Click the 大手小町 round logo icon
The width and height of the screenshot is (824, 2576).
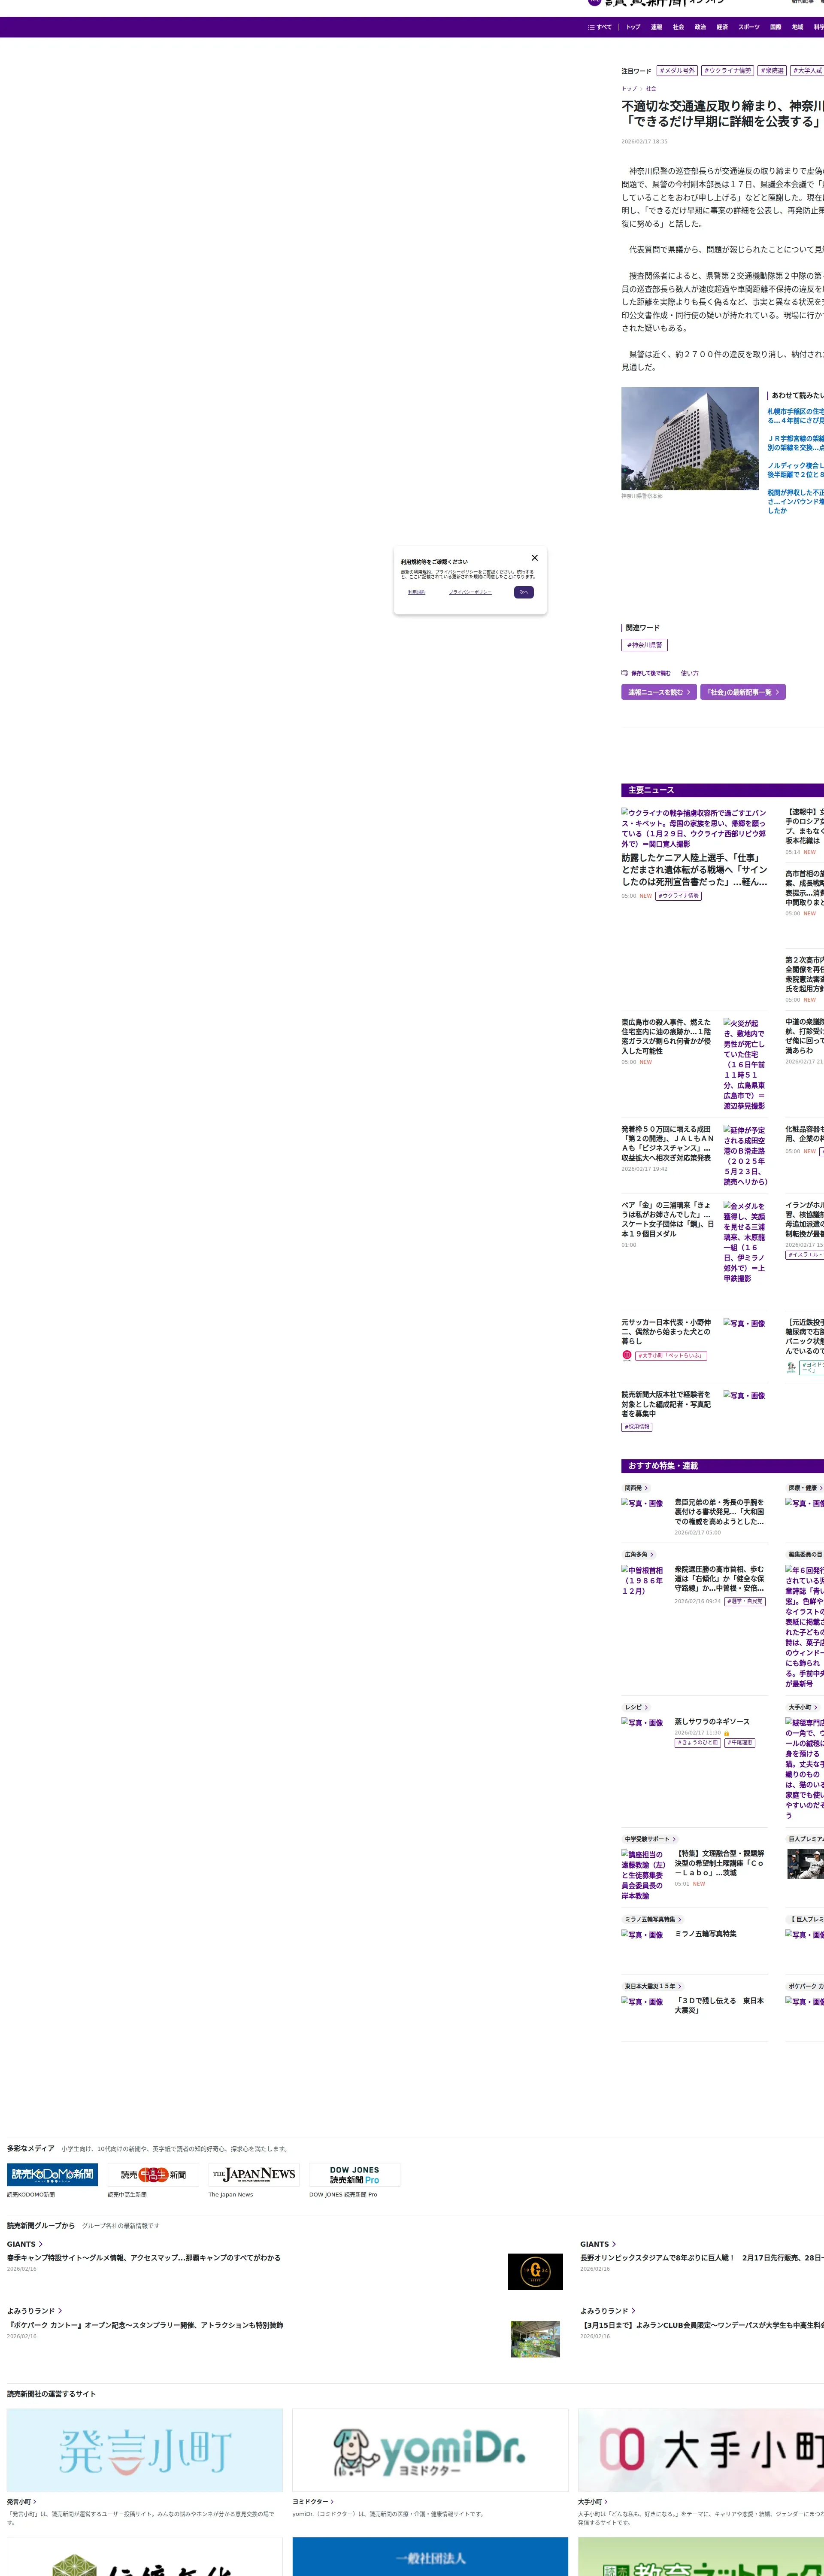627,1355
